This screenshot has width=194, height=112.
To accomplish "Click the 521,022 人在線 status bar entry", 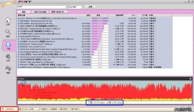I will click(28, 109).
